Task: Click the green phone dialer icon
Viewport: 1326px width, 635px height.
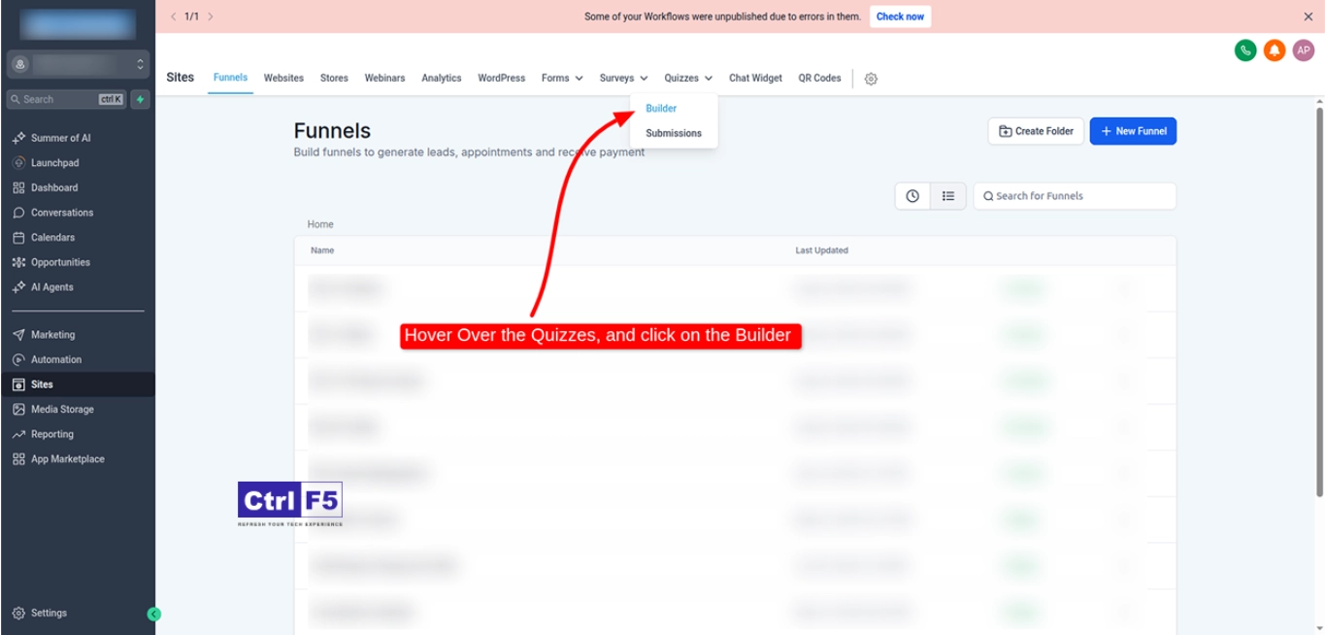Action: coord(1245,50)
